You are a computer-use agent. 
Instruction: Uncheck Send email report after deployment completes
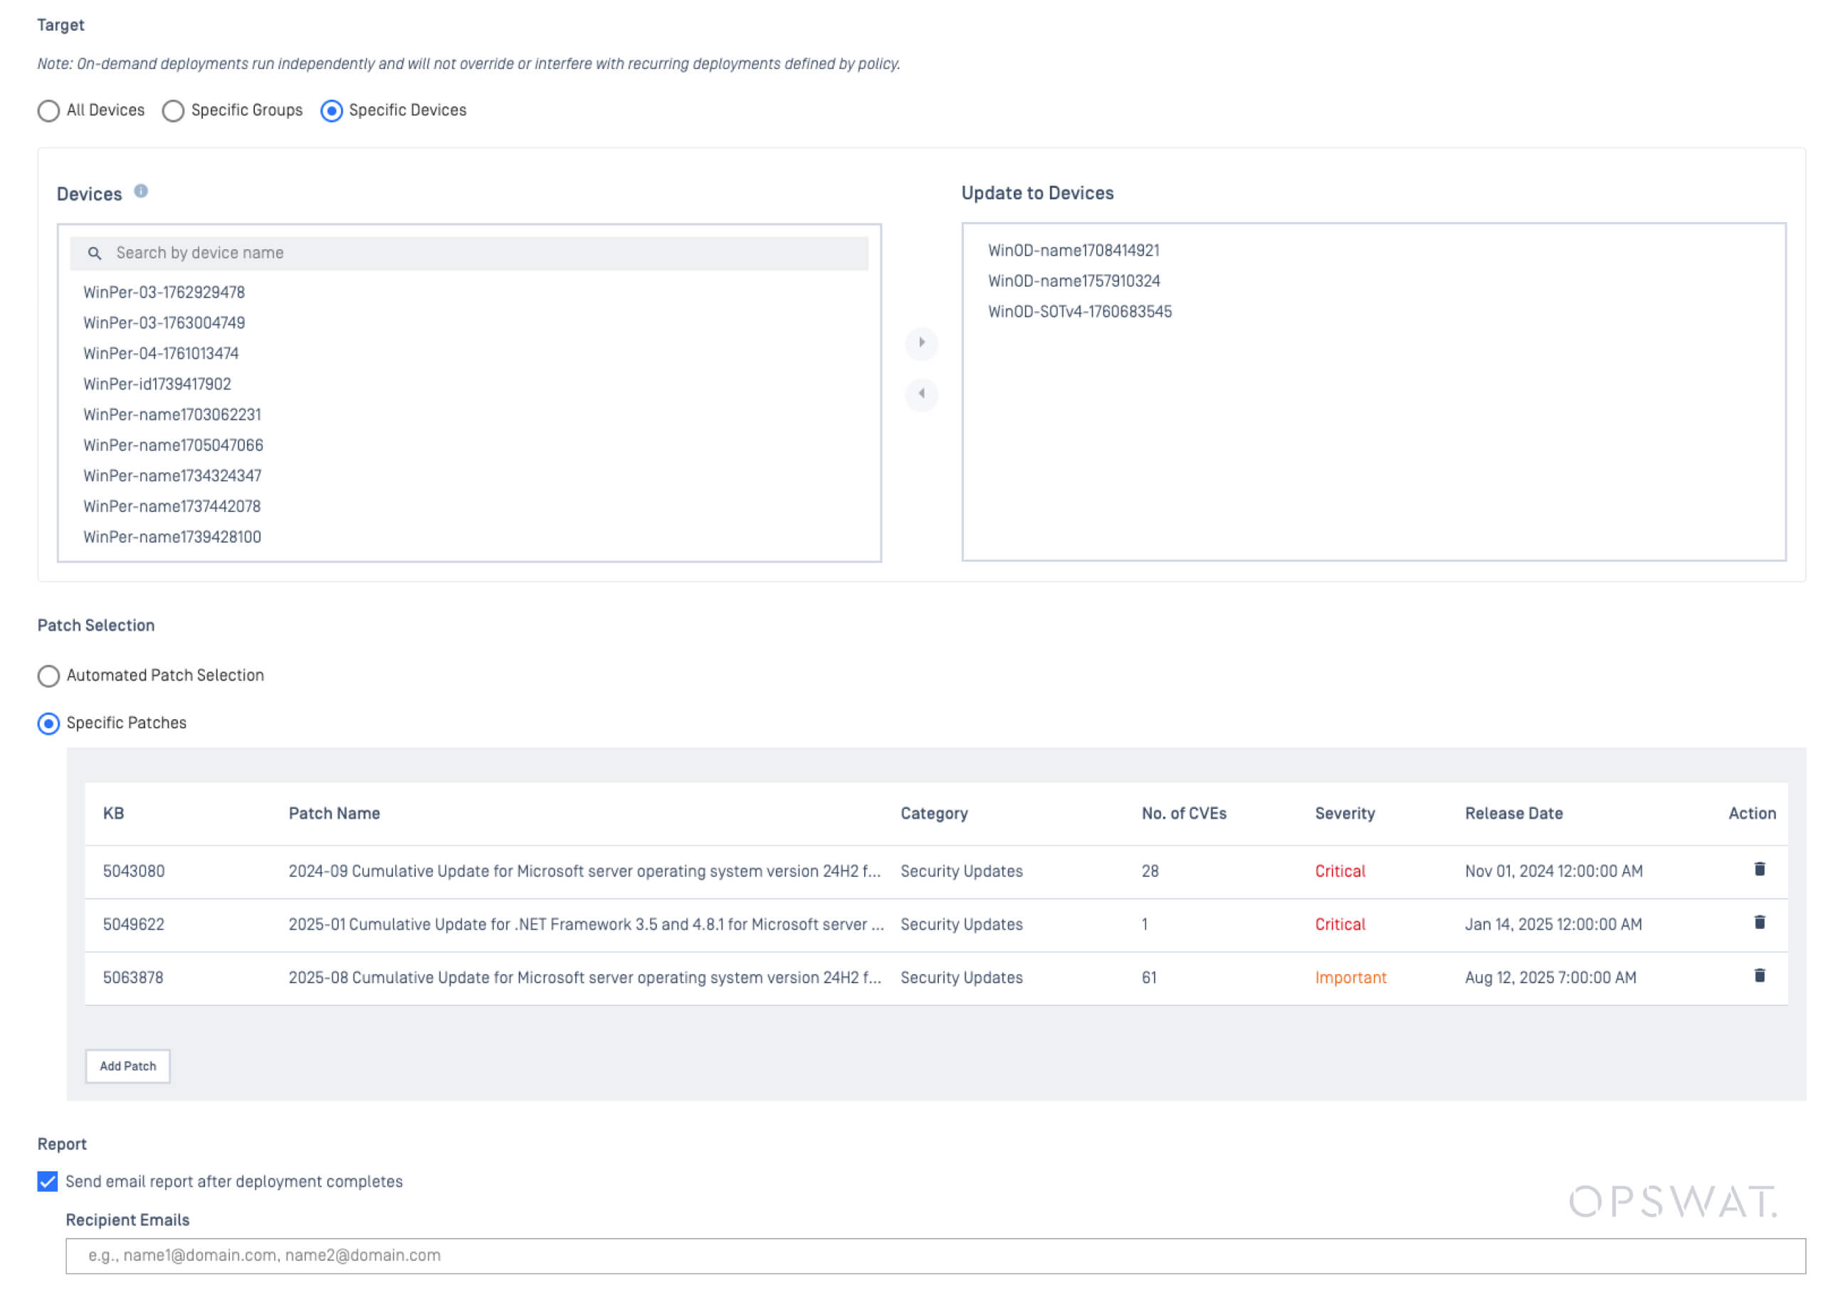[48, 1181]
